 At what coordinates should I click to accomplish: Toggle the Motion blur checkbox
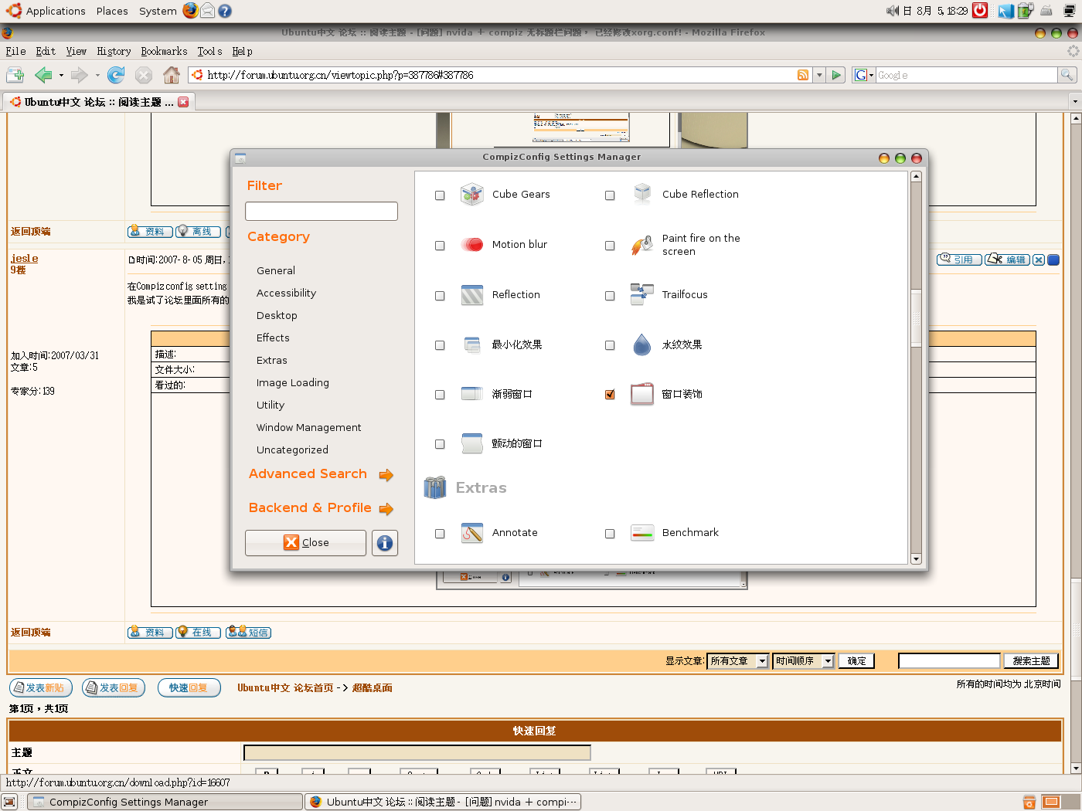[440, 246]
